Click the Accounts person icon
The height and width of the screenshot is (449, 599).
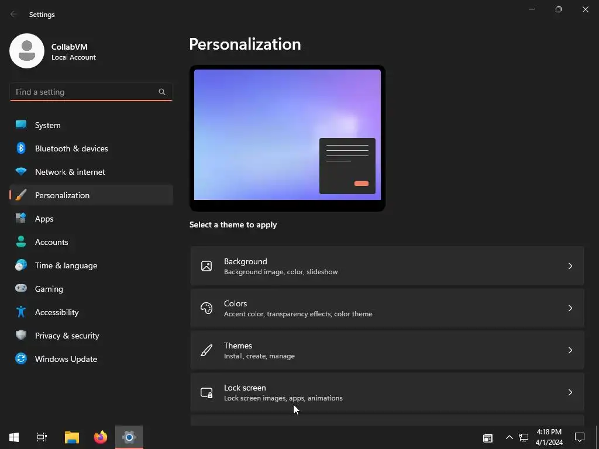coord(21,241)
